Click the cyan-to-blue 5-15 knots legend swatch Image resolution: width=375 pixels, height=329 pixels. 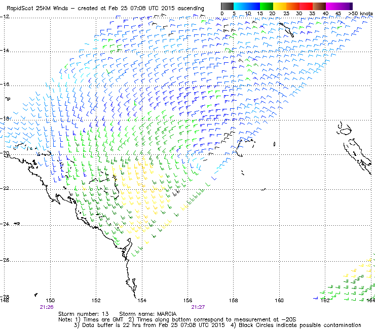247,6
